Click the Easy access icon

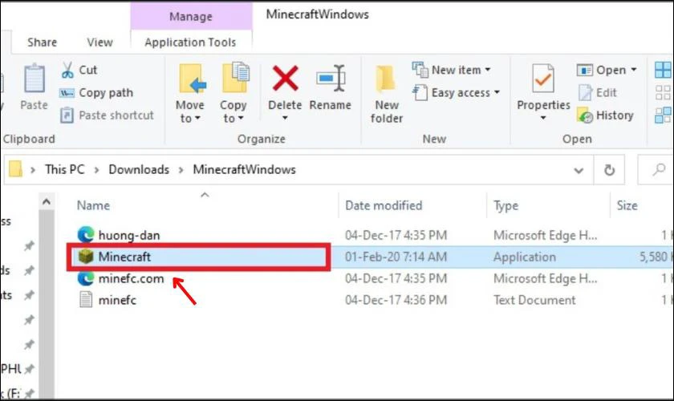click(x=420, y=92)
